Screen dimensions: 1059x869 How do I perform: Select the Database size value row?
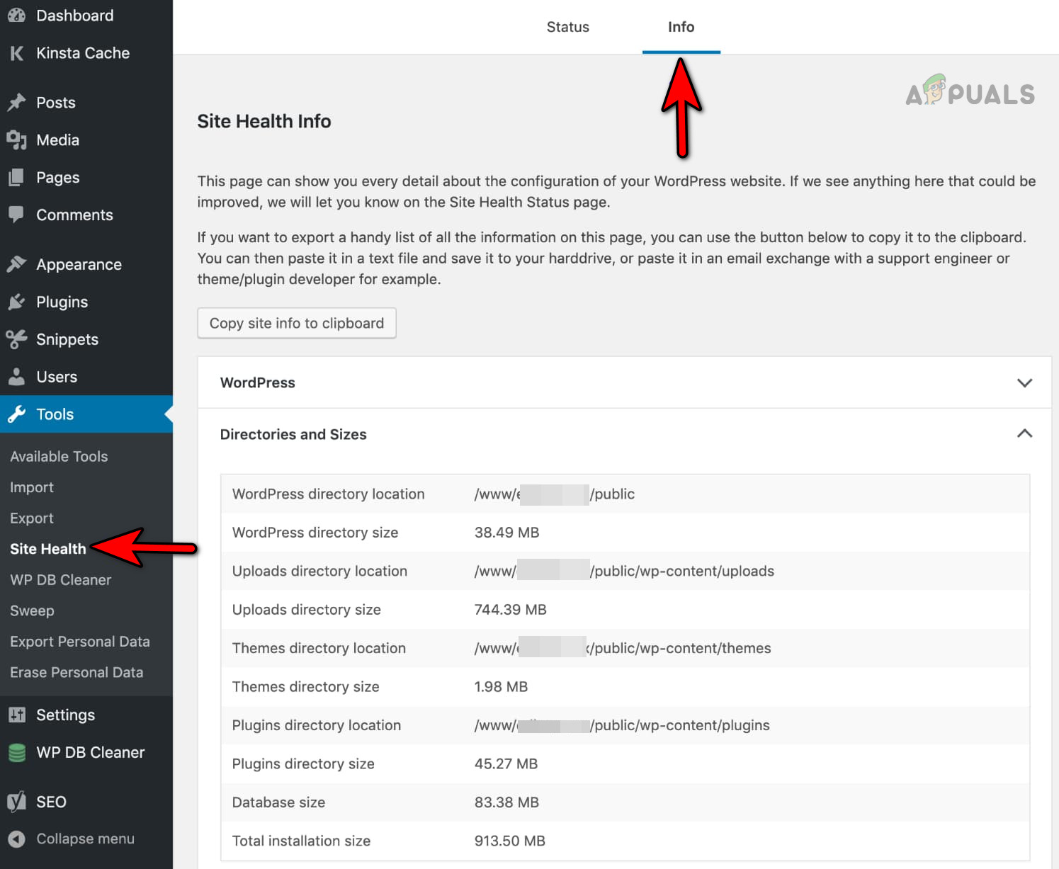pos(506,802)
